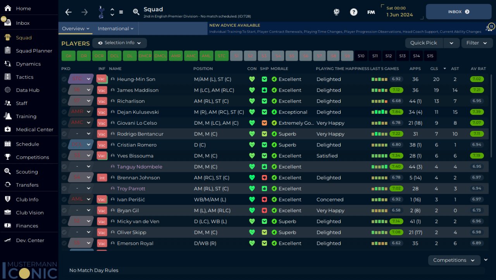The height and width of the screenshot is (280, 496).
Task: Click the INBOX continue button
Action: (x=458, y=12)
